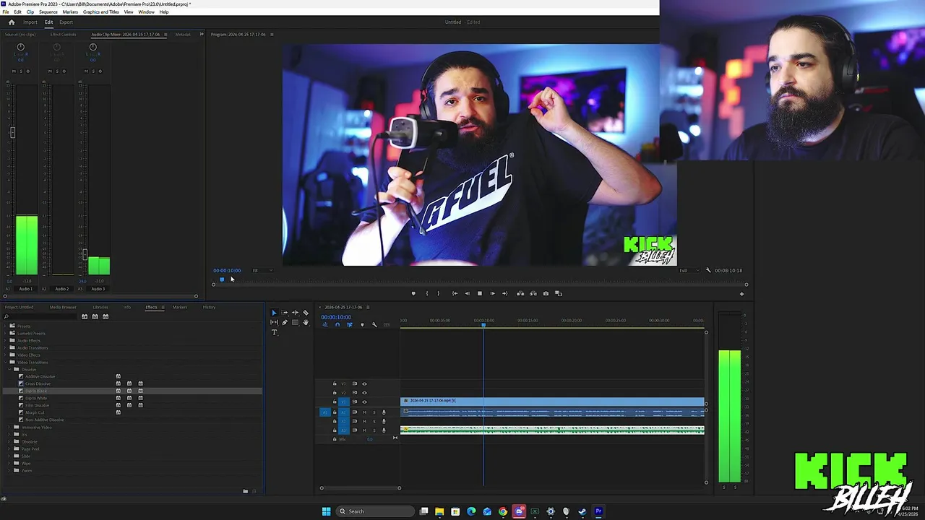The width and height of the screenshot is (925, 520).
Task: Mute Audio 1 in Audio Clip Mixer
Action: (x=14, y=71)
